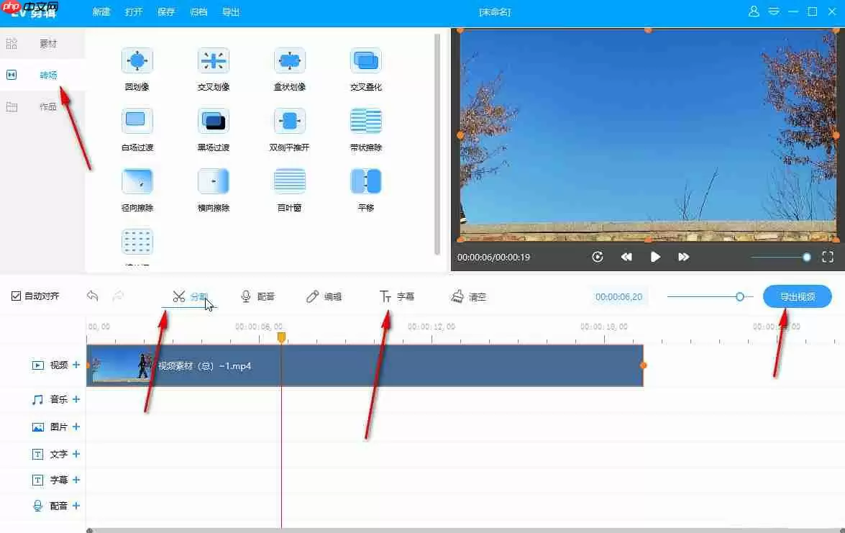Image resolution: width=845 pixels, height=533 pixels.
Task: Add a new 字幕 track item
Action: pos(76,480)
